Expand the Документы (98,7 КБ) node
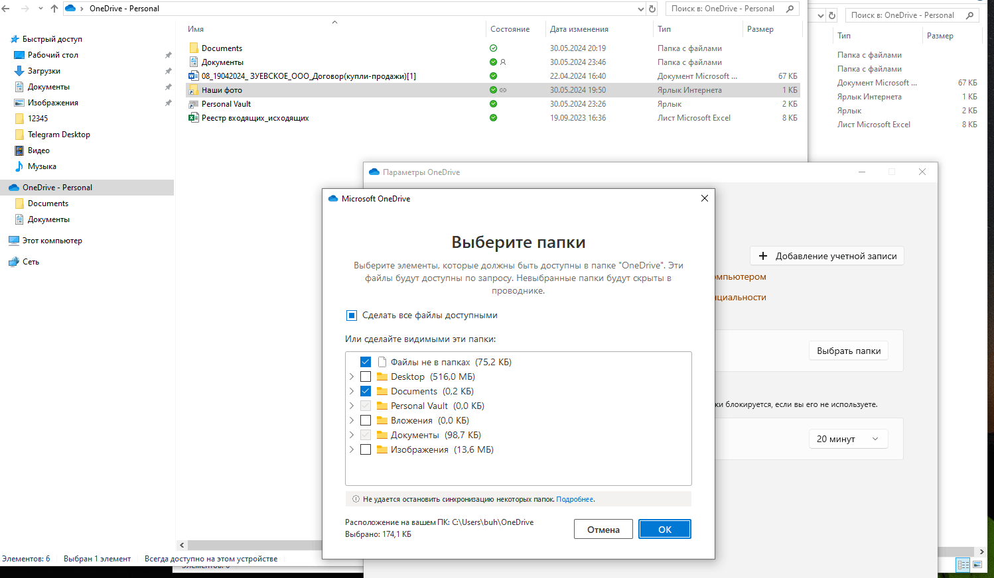 [x=352, y=435]
